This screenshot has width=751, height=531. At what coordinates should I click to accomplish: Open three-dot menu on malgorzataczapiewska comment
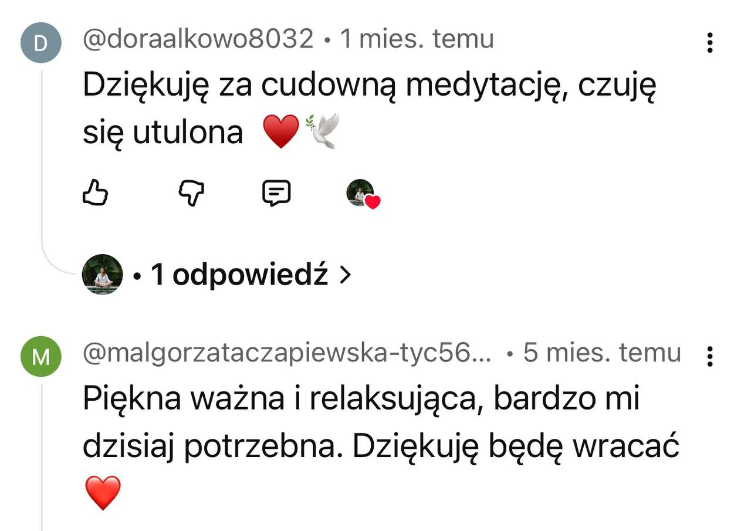tap(710, 356)
